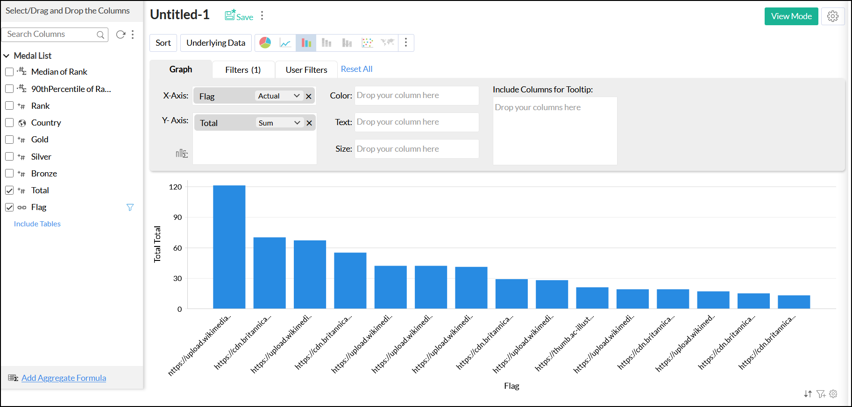Click the sort arrows icon below chart
Viewport: 852px width, 407px height.
[808, 394]
